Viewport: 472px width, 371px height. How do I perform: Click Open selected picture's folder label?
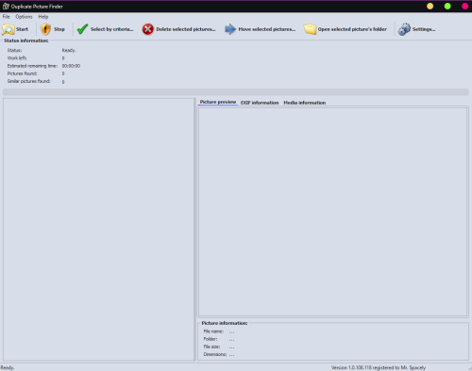[352, 29]
